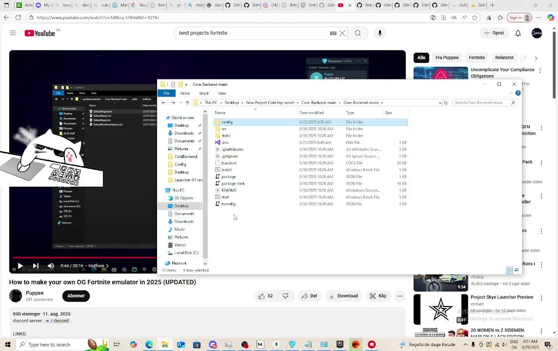Show next category chips with arrow
Image resolution: width=558 pixels, height=351 pixels.
536,58
